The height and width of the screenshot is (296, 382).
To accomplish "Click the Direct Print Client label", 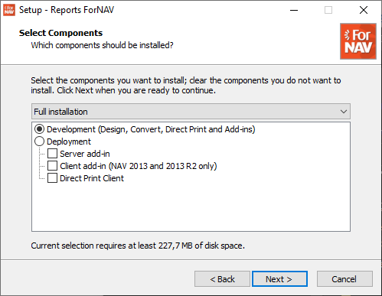I will click(x=92, y=178).
